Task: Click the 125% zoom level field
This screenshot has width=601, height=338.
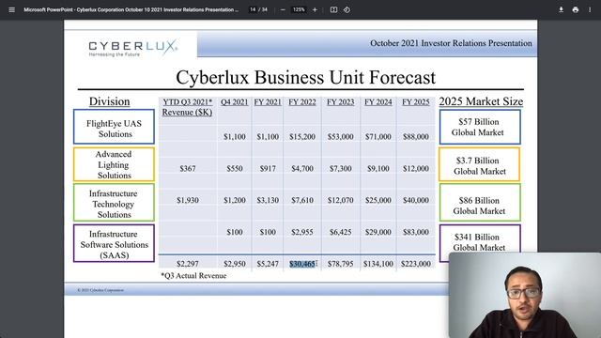Action: (x=299, y=9)
